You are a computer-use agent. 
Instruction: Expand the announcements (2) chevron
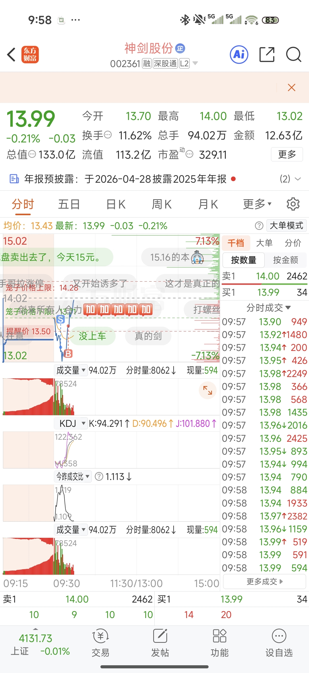(x=298, y=179)
